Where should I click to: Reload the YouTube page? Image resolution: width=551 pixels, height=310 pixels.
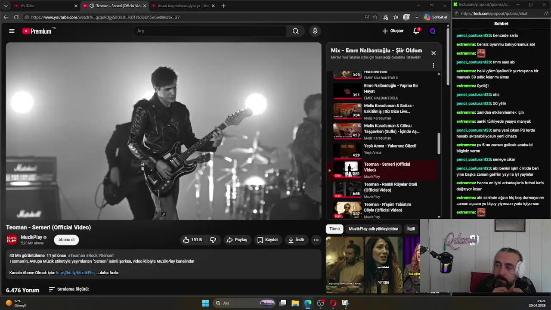pyautogui.click(x=16, y=17)
